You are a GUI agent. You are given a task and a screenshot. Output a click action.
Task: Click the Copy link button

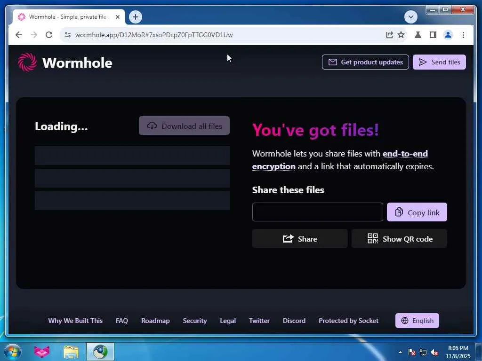(417, 212)
